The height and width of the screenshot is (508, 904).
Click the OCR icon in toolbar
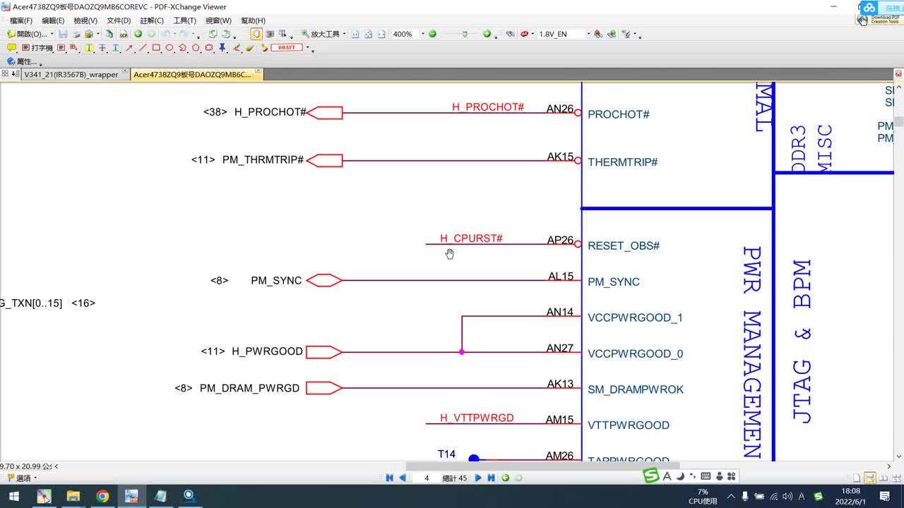click(x=124, y=34)
